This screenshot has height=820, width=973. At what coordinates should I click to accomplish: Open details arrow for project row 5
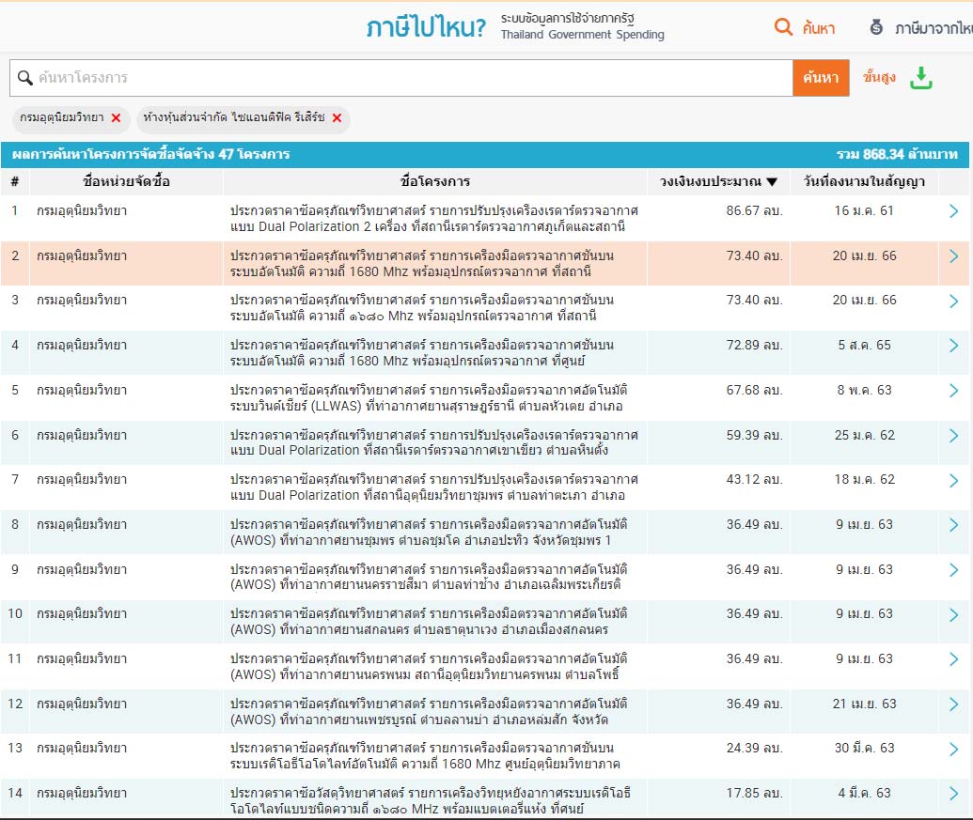(953, 391)
